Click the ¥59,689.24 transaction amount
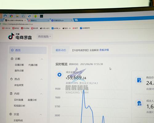 (x=76, y=77)
